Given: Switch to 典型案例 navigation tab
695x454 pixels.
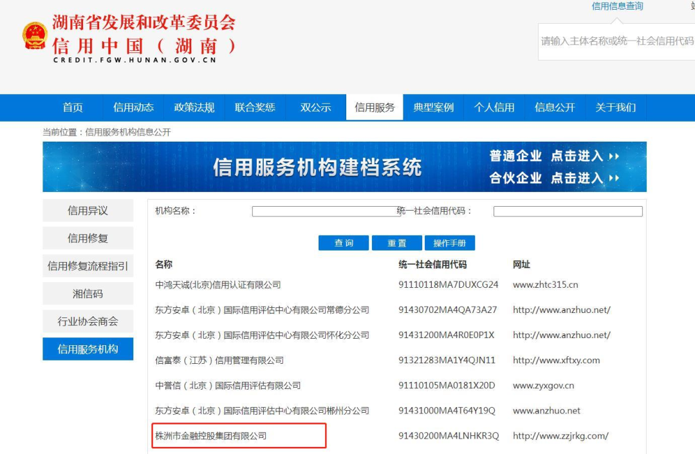Looking at the screenshot, I should pyautogui.click(x=433, y=108).
